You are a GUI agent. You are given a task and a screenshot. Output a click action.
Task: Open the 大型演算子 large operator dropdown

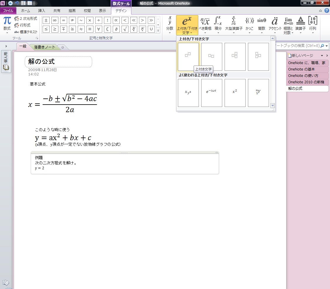234,25
